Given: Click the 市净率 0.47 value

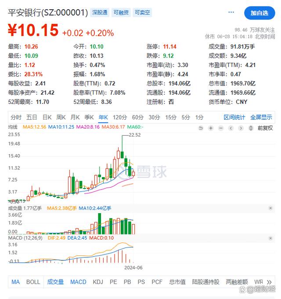Looking at the screenshot, I should point(236,74).
